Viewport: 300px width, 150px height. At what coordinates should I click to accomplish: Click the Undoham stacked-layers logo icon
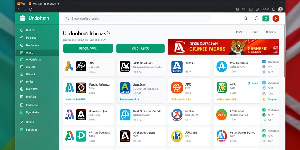point(22,18)
